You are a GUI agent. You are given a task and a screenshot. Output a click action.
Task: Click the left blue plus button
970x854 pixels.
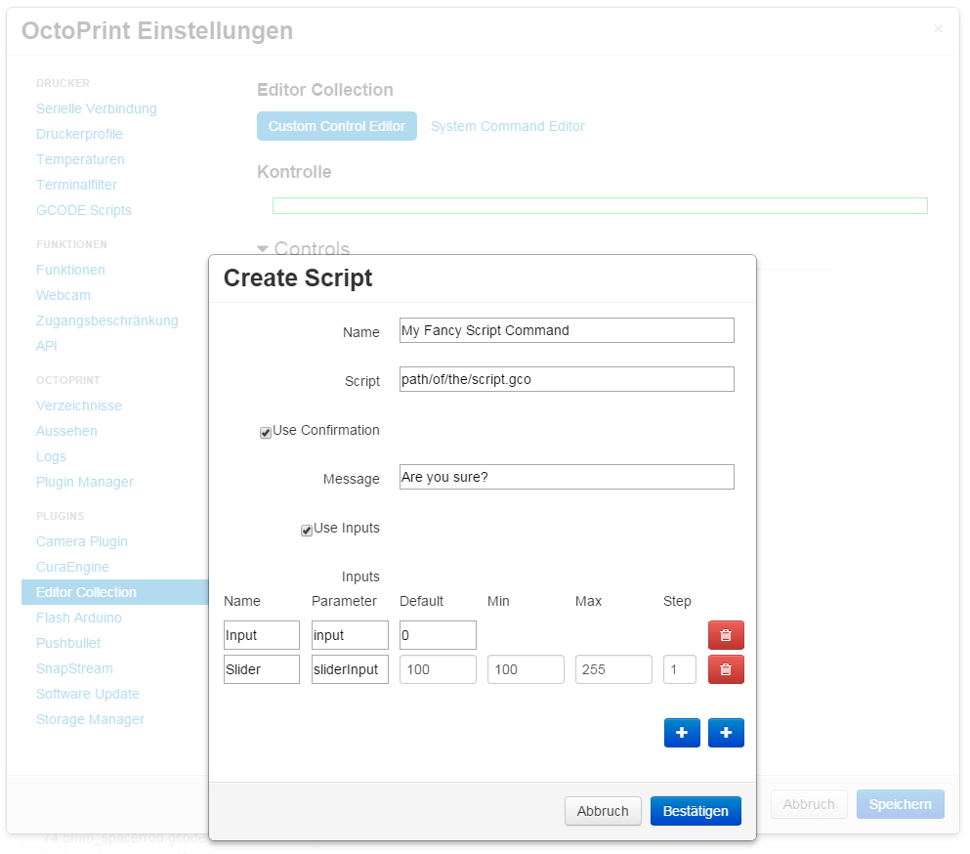682,733
